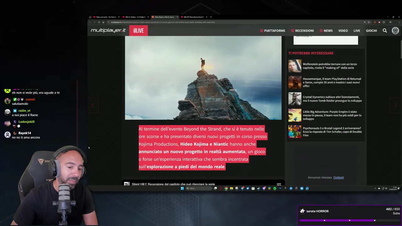Close the Hideo Kojima e Niantic tab

(177, 17)
